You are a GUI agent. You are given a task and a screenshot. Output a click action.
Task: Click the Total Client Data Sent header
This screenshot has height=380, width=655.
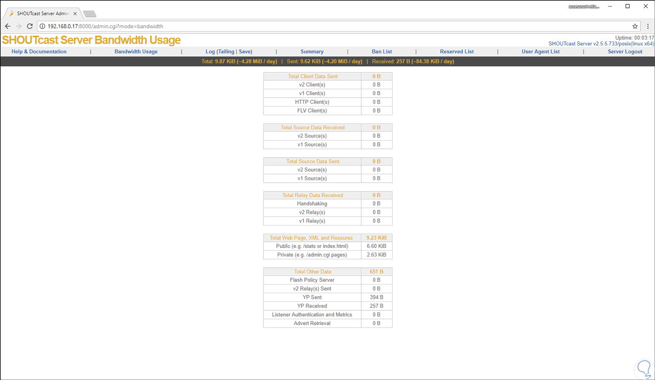[x=313, y=76]
